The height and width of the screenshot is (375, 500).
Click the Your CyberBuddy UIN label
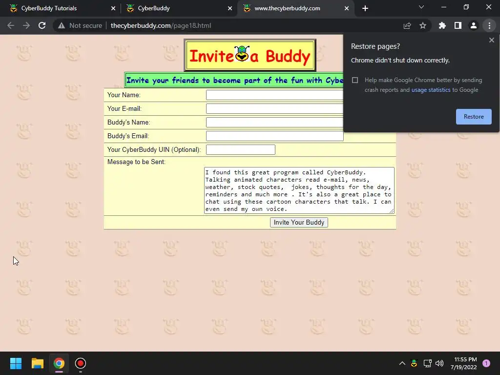click(154, 149)
